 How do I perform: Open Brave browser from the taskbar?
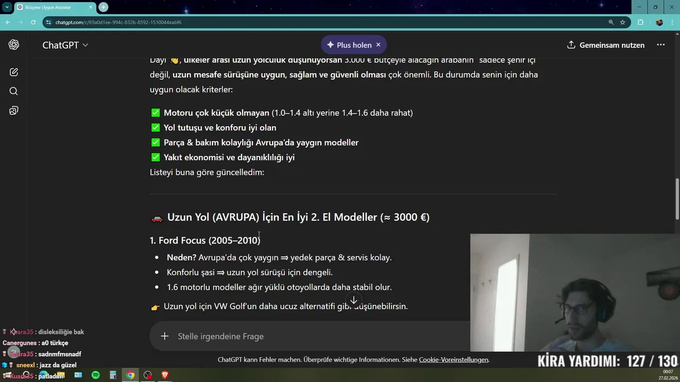pos(165,375)
